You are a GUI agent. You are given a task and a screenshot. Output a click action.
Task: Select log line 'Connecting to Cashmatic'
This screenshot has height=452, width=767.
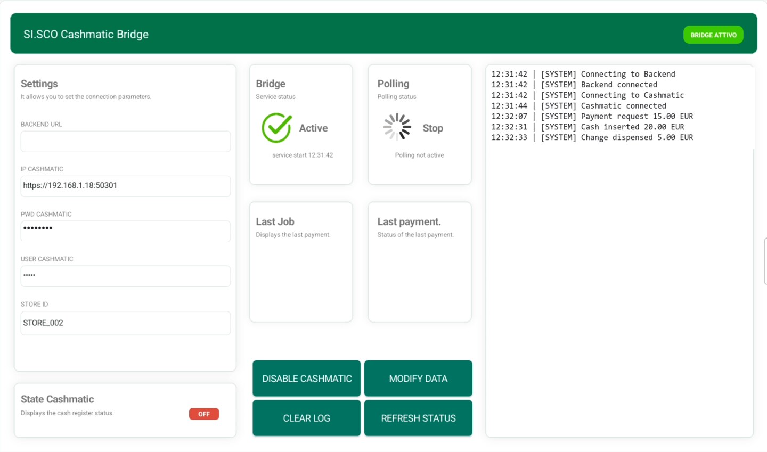click(x=588, y=95)
